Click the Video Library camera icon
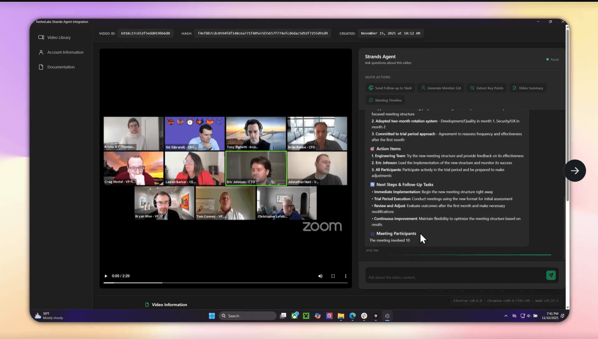 pos(41,37)
